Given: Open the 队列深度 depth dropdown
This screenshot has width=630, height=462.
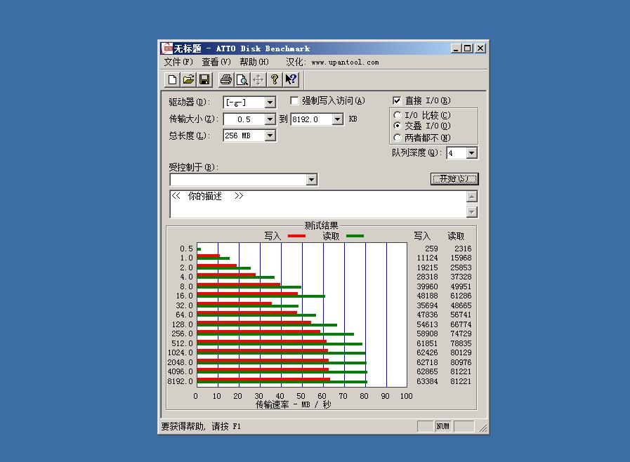Looking at the screenshot, I should click(472, 152).
